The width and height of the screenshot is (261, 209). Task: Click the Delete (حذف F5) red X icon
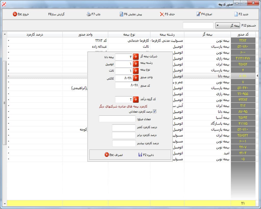tap(162, 14)
